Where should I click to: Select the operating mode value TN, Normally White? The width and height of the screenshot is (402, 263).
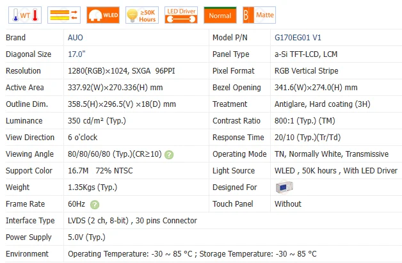click(308, 154)
